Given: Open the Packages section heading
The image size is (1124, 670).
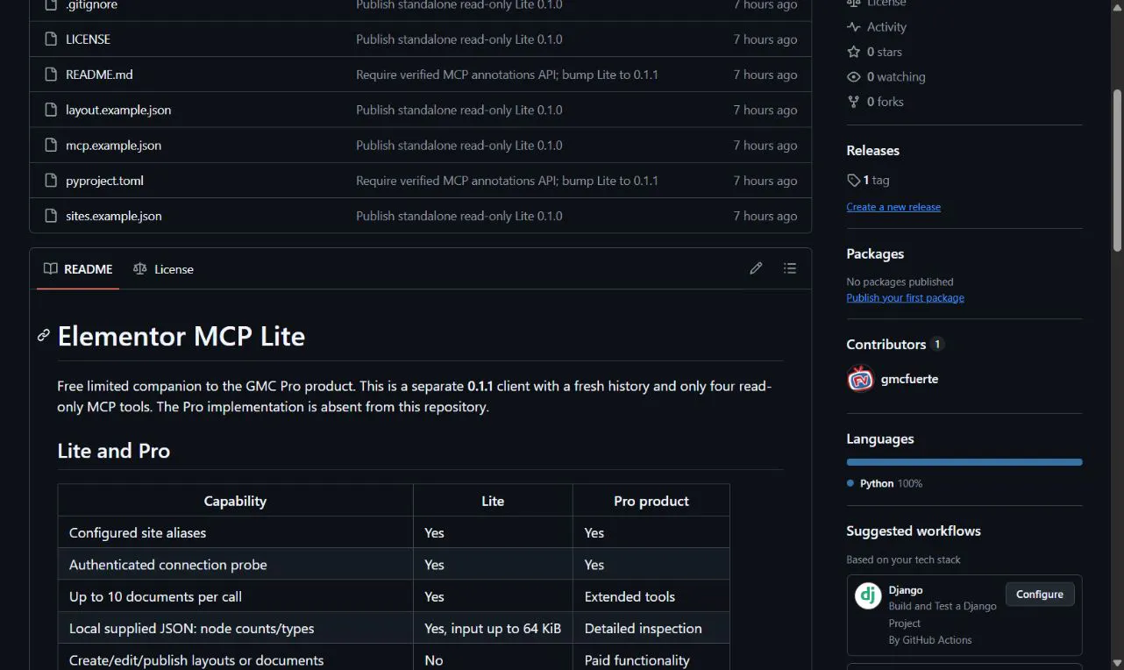Looking at the screenshot, I should [x=875, y=253].
